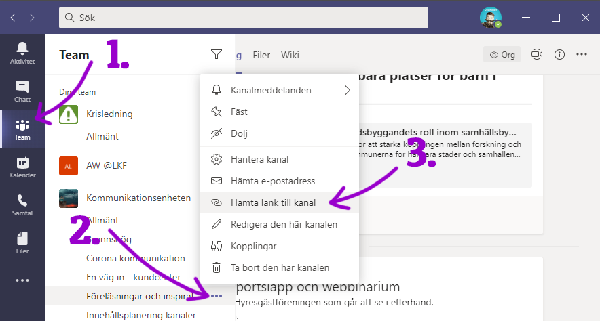Open Filer in the left rail
The height and width of the screenshot is (321, 600).
coord(22,242)
